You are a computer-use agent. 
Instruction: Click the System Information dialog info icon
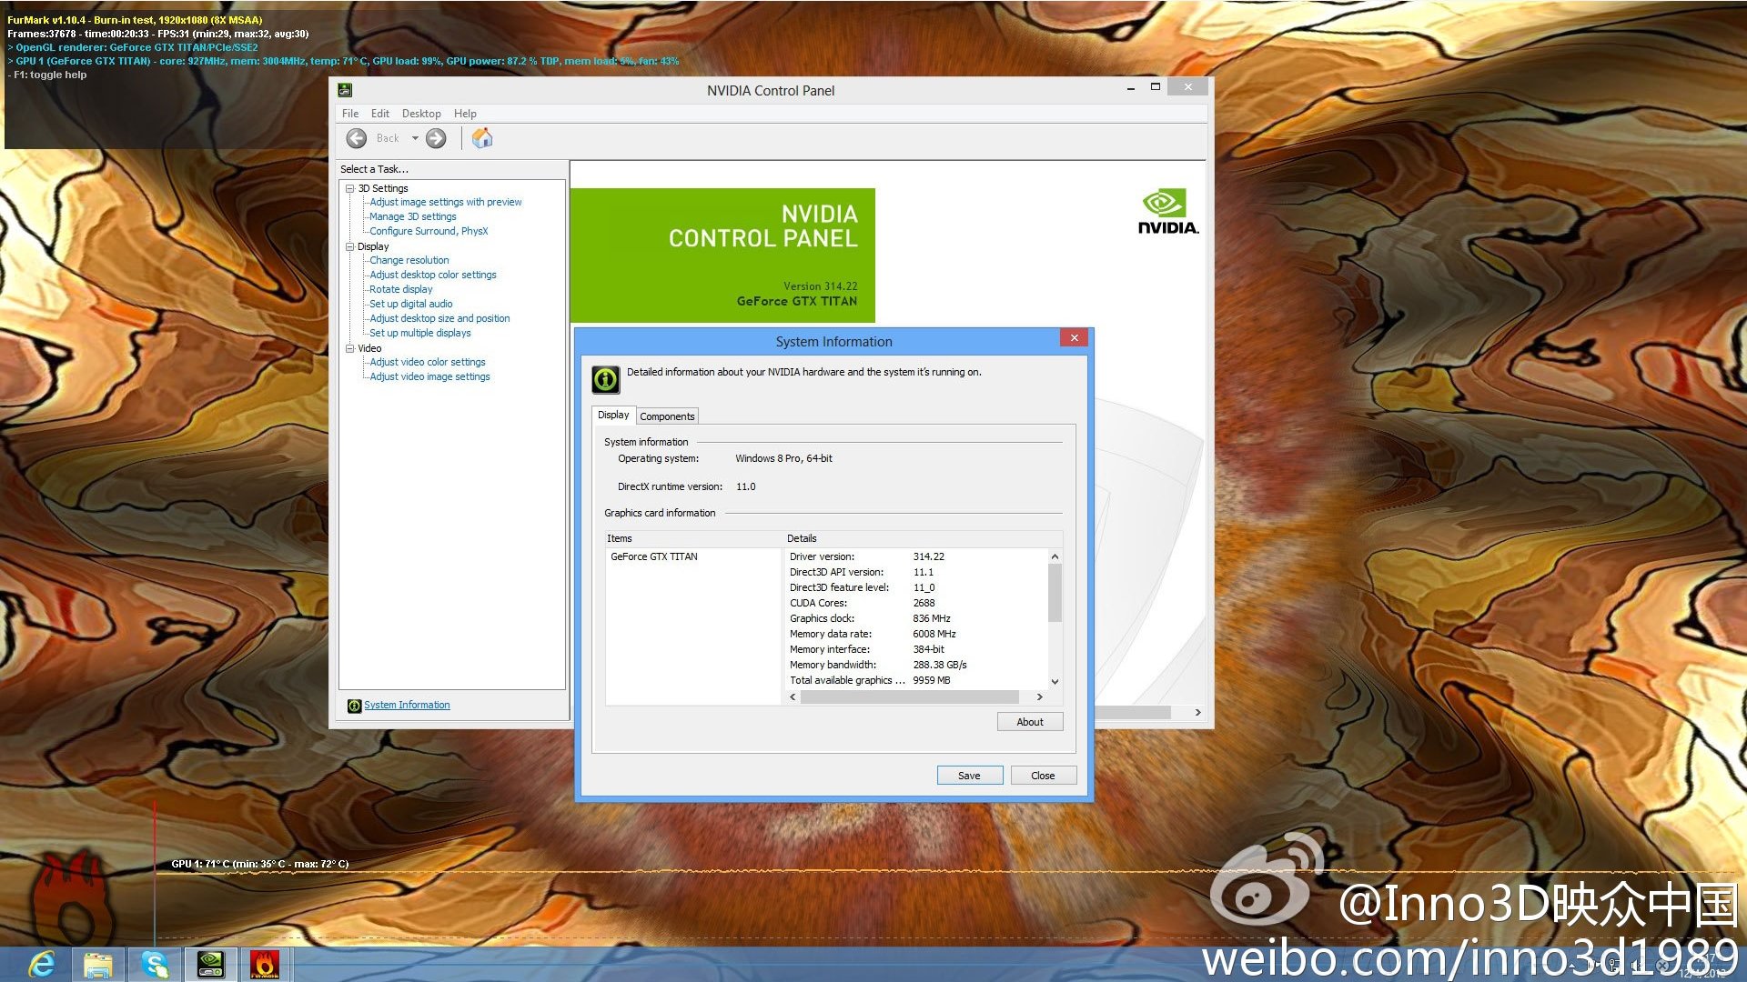[x=605, y=379]
